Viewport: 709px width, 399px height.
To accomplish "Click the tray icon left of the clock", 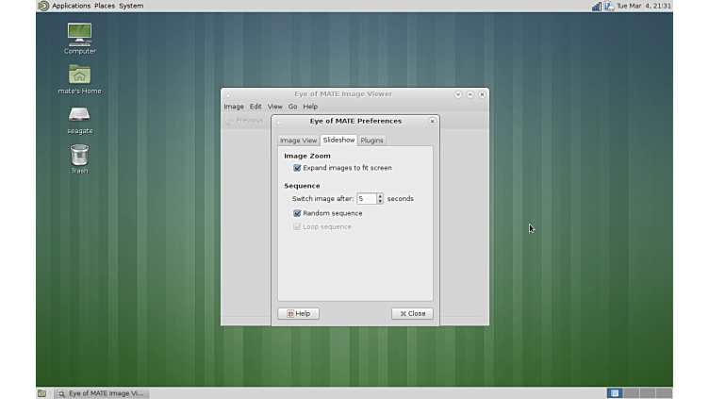I will 609,6.
